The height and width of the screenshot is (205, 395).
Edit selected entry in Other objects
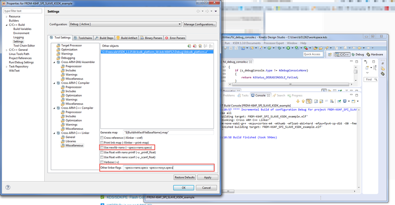(200, 46)
